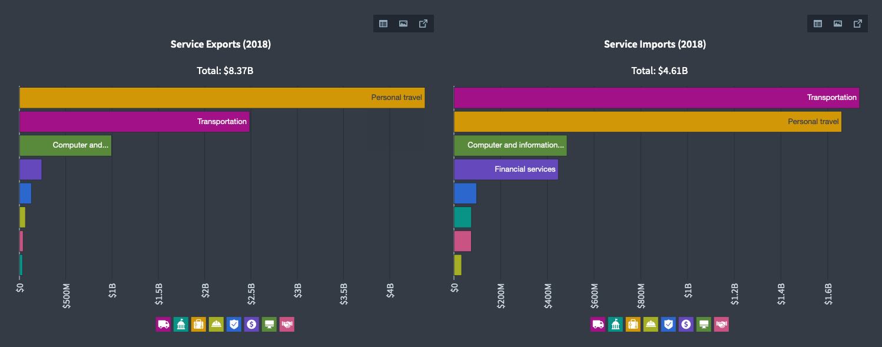Click the $1.4B axis label
This screenshot has width=882, height=347.
781,294
